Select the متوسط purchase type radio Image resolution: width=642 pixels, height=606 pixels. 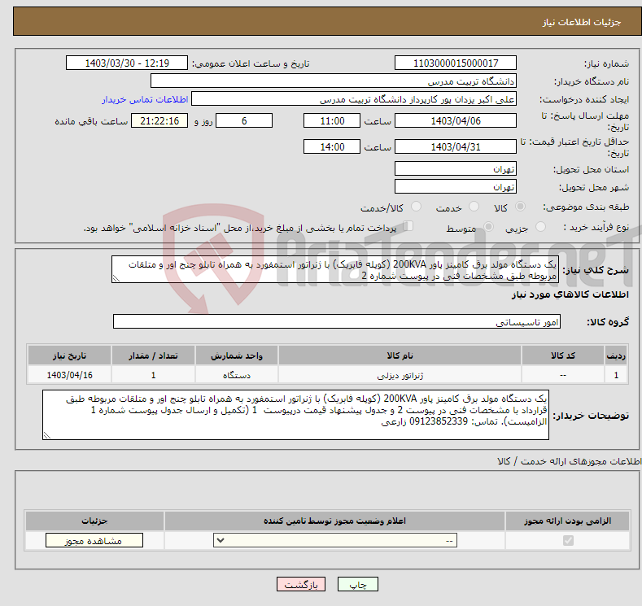[488, 226]
